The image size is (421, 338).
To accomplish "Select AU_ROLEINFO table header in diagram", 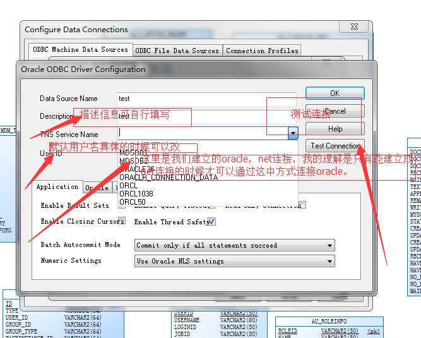I will tap(329, 322).
